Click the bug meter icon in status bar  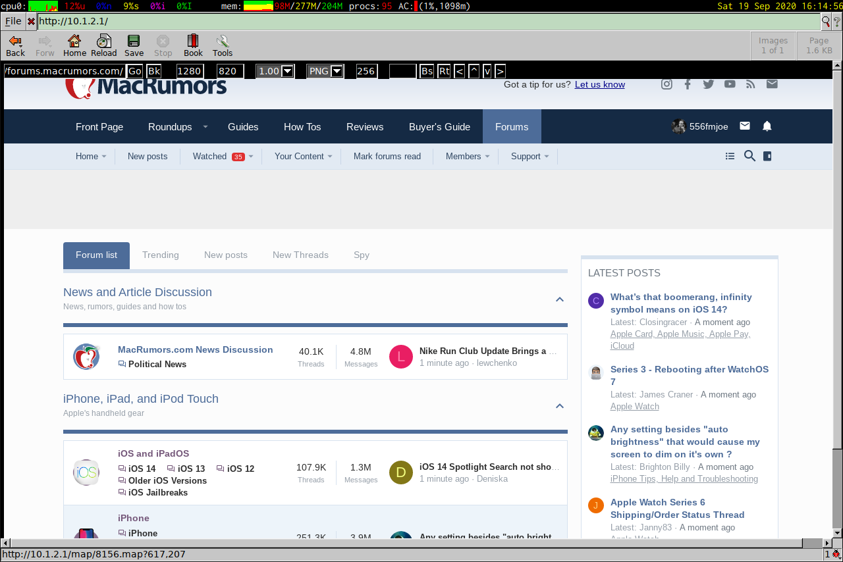835,554
